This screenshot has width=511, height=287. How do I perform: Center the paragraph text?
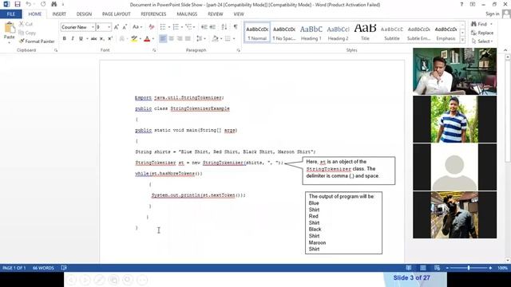[x=172, y=39]
